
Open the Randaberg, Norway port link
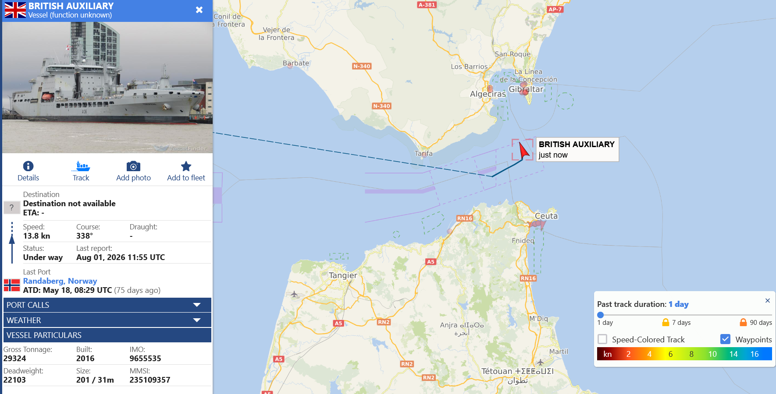[x=60, y=281]
